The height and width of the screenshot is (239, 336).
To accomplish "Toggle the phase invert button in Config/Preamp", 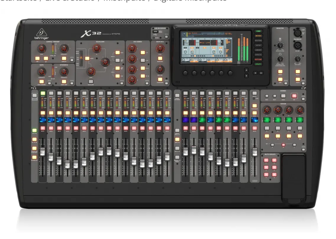I will [x=46, y=58].
